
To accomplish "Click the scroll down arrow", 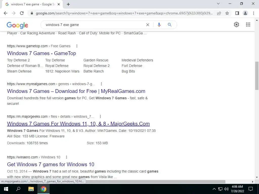I will (x=257, y=177).
